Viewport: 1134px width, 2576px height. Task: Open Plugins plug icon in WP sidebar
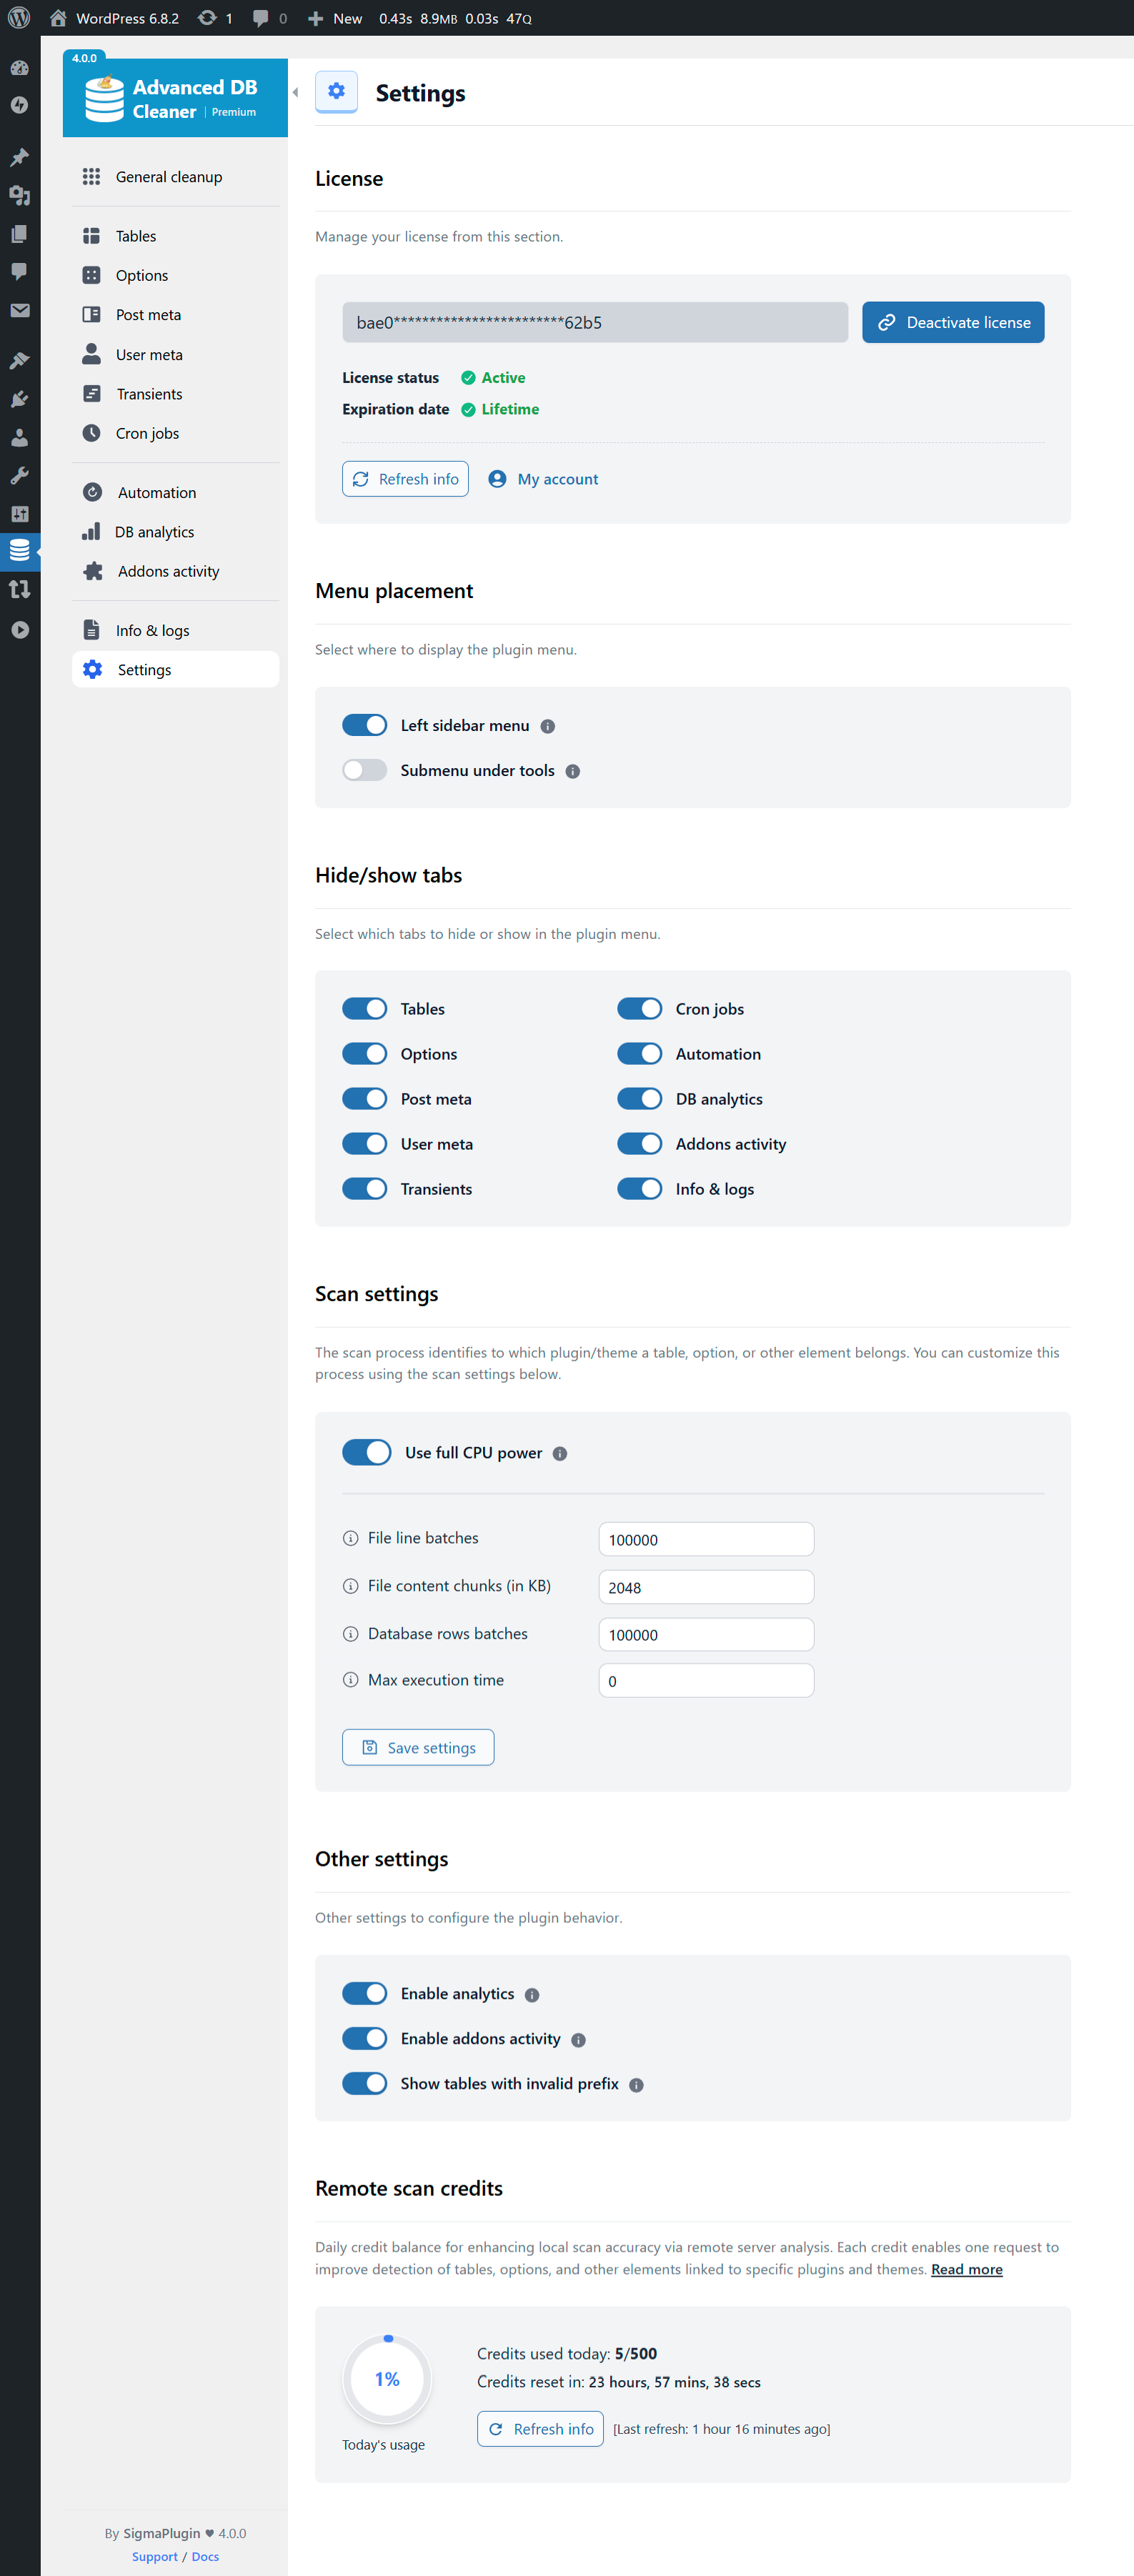(19, 399)
